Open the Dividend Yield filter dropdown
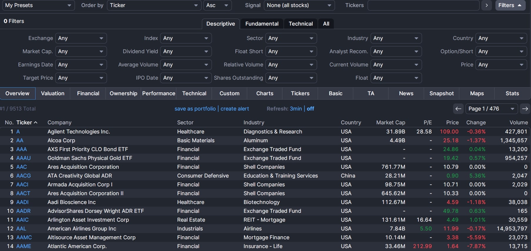531x251 pixels. (x=186, y=51)
